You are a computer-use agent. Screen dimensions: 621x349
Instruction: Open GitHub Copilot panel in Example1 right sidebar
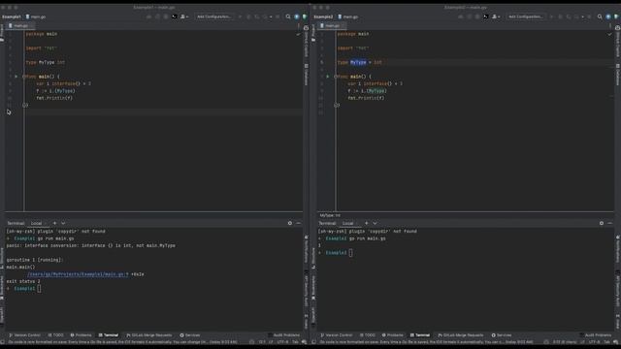point(307,42)
